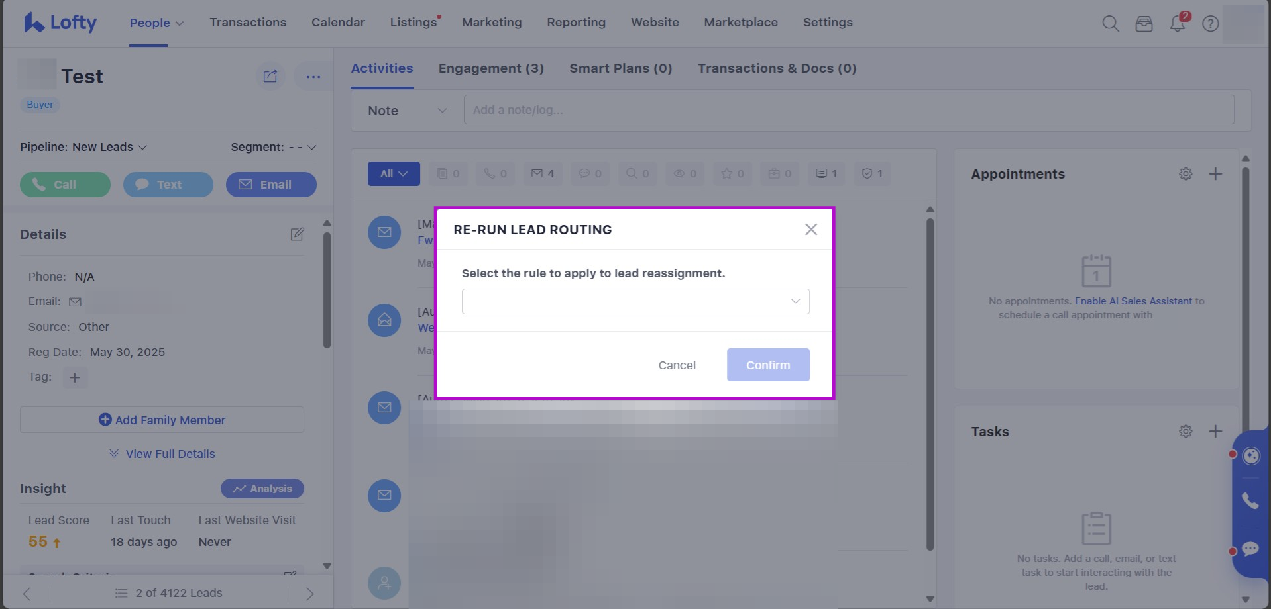Click the inbox tray icon in header
Screen dimensions: 1271x609
pos(1144,24)
